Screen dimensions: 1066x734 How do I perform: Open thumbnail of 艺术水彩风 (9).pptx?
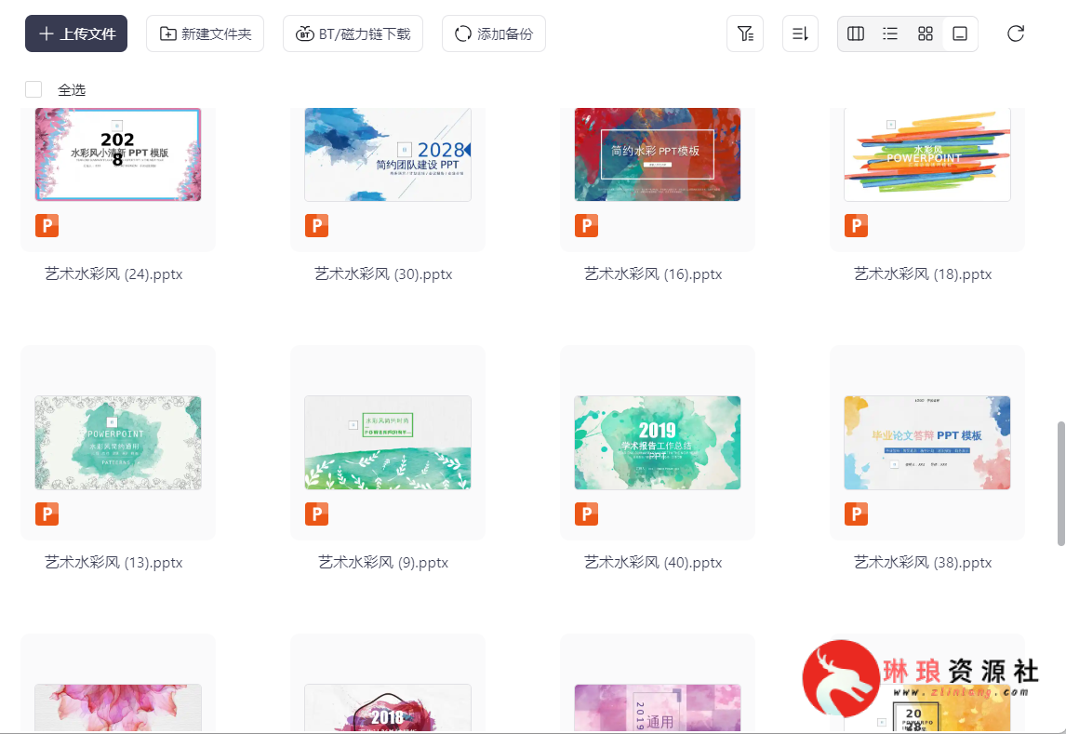click(388, 443)
